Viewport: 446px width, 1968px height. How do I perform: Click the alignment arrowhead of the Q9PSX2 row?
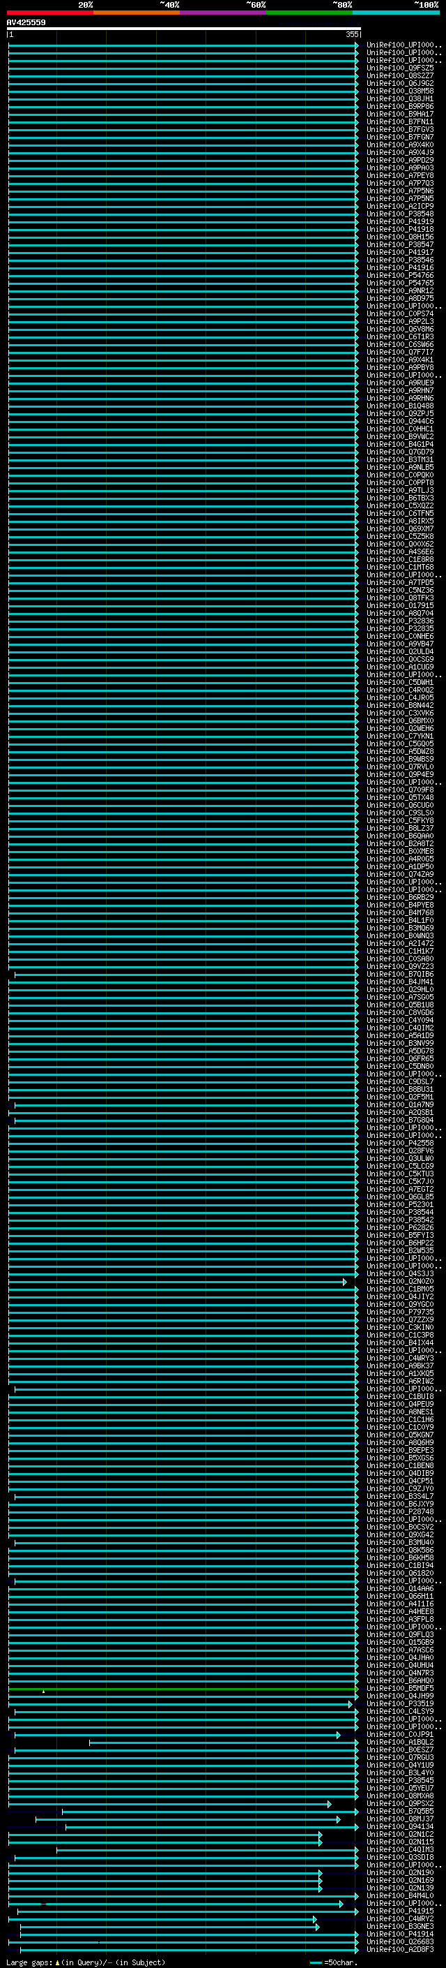click(330, 1804)
